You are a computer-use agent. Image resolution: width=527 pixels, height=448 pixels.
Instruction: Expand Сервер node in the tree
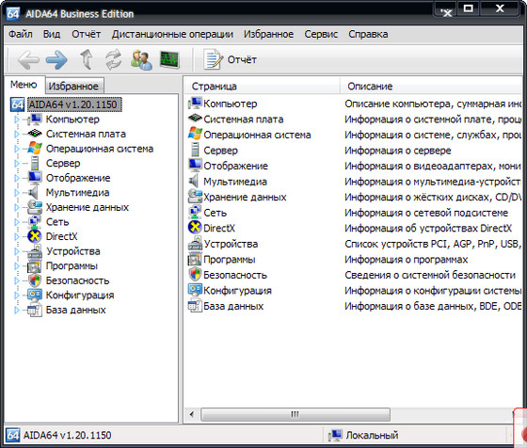17,164
